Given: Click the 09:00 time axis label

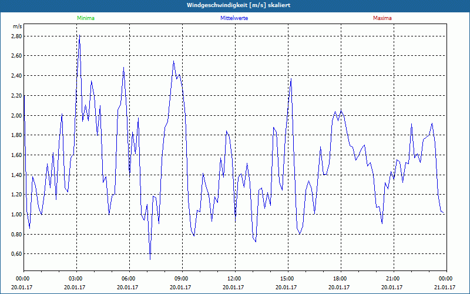Looking at the screenshot, I should coord(182,279).
